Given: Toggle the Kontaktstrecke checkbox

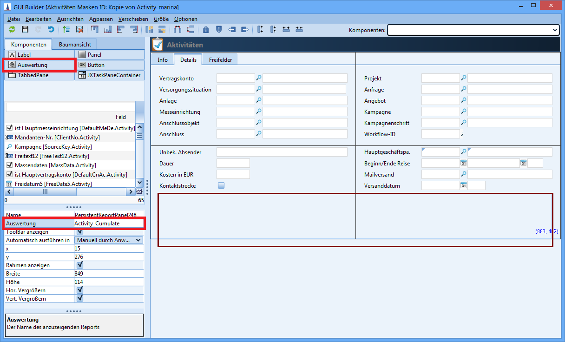Looking at the screenshot, I should [x=221, y=185].
